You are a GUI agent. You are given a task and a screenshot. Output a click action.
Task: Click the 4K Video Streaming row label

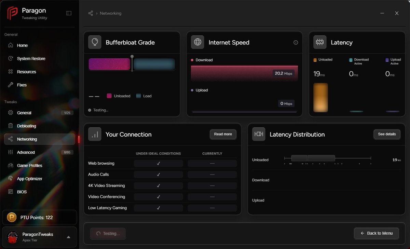tap(107, 185)
